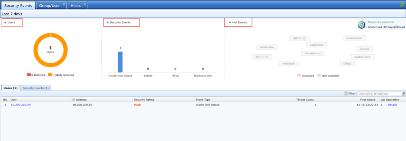
Task: Click the Neural-X connected status text
Action: pyautogui.click(x=381, y=22)
